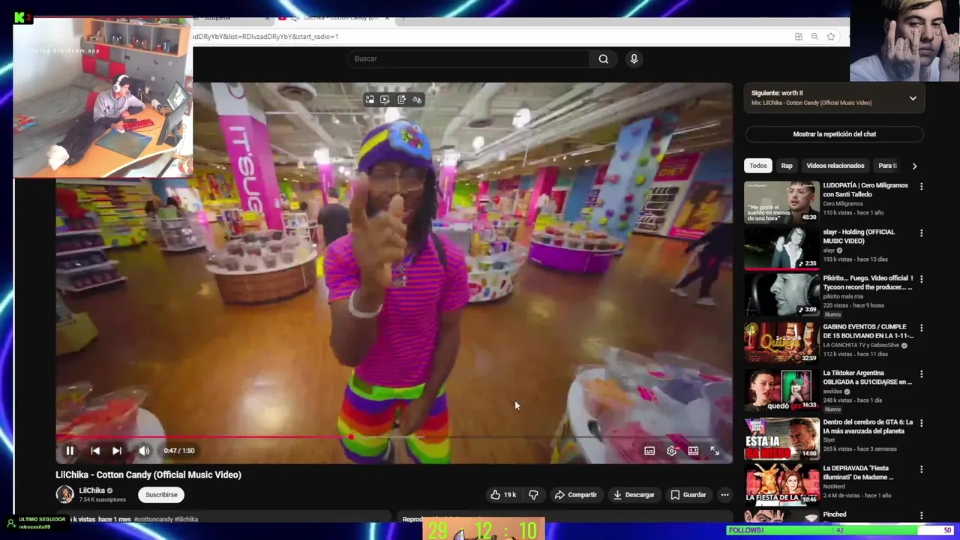Click first overlay icon atop the video

click(370, 100)
